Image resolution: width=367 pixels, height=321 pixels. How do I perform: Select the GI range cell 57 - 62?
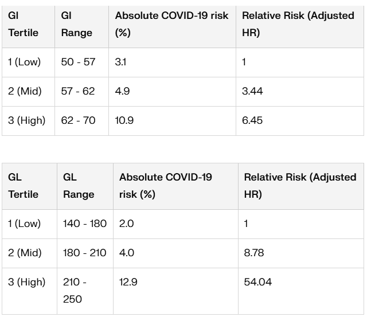[78, 91]
